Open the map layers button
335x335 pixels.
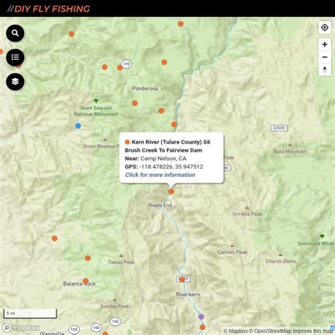(x=15, y=82)
